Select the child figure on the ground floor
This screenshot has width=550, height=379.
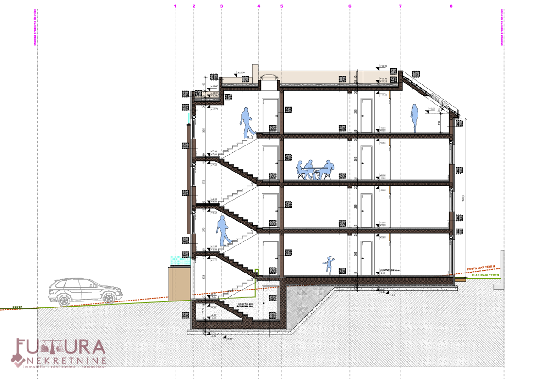pos(329,266)
